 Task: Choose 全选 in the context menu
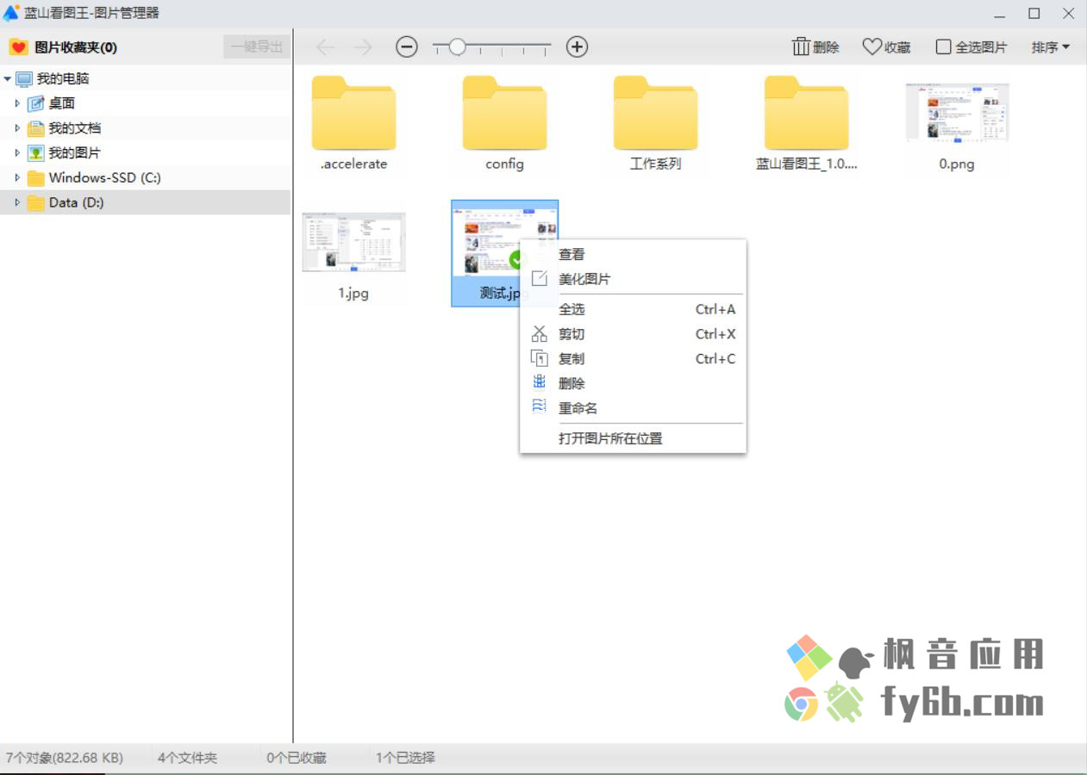(633, 309)
